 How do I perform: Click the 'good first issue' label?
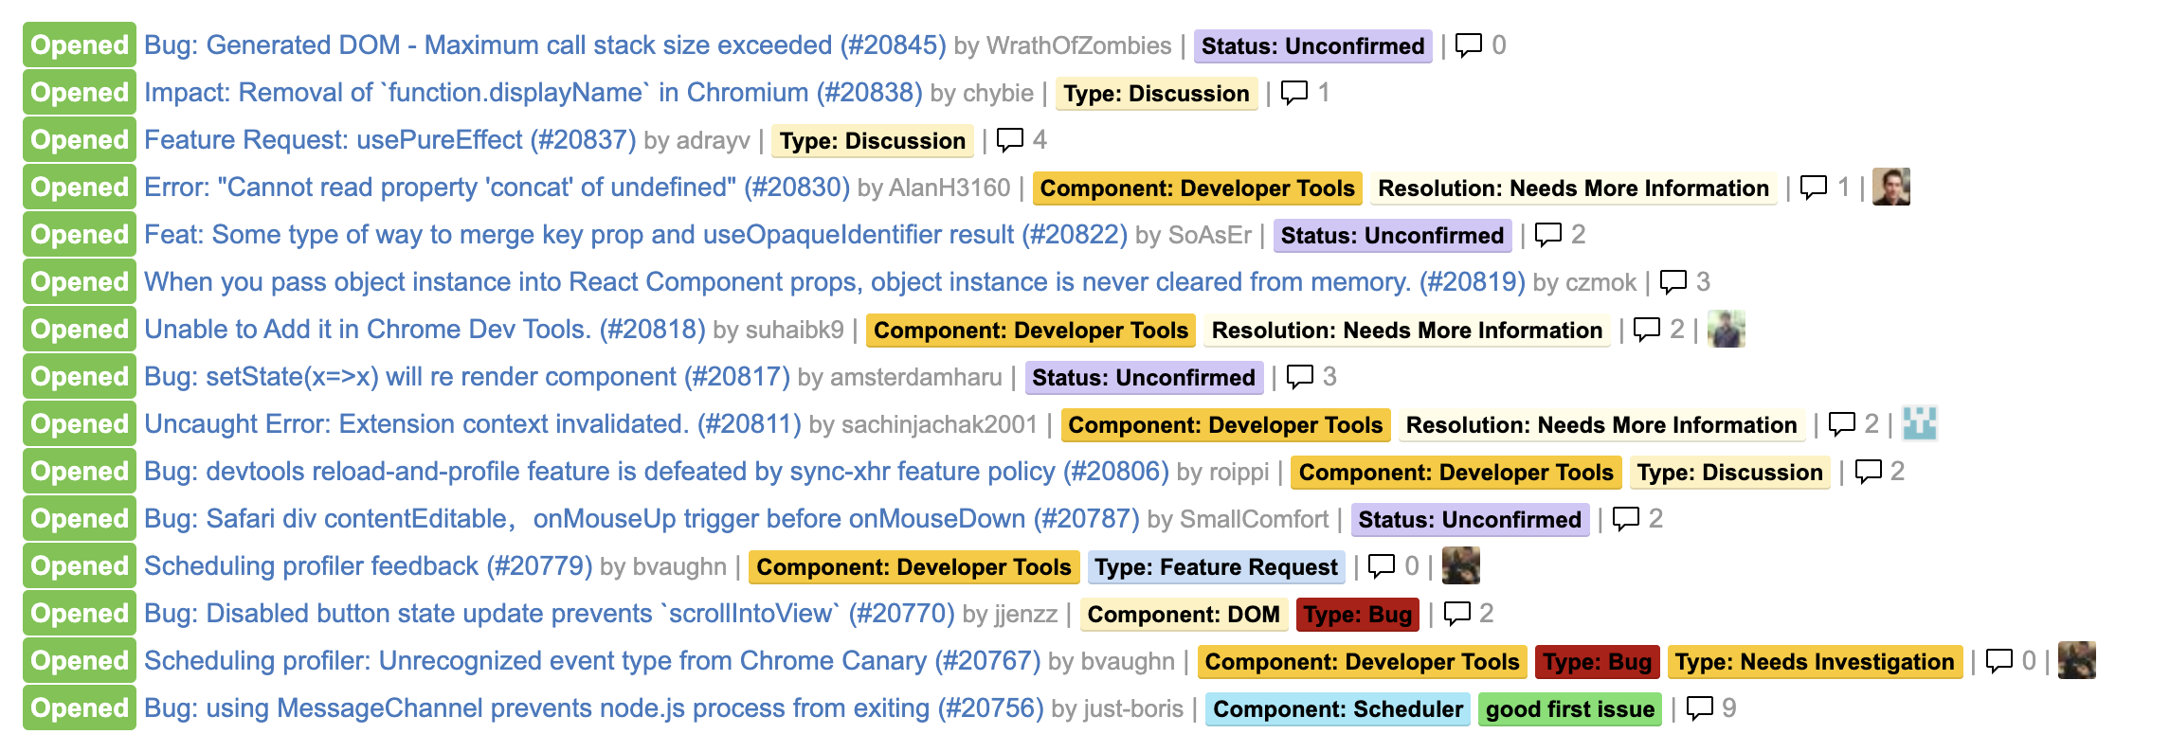coord(1569,708)
